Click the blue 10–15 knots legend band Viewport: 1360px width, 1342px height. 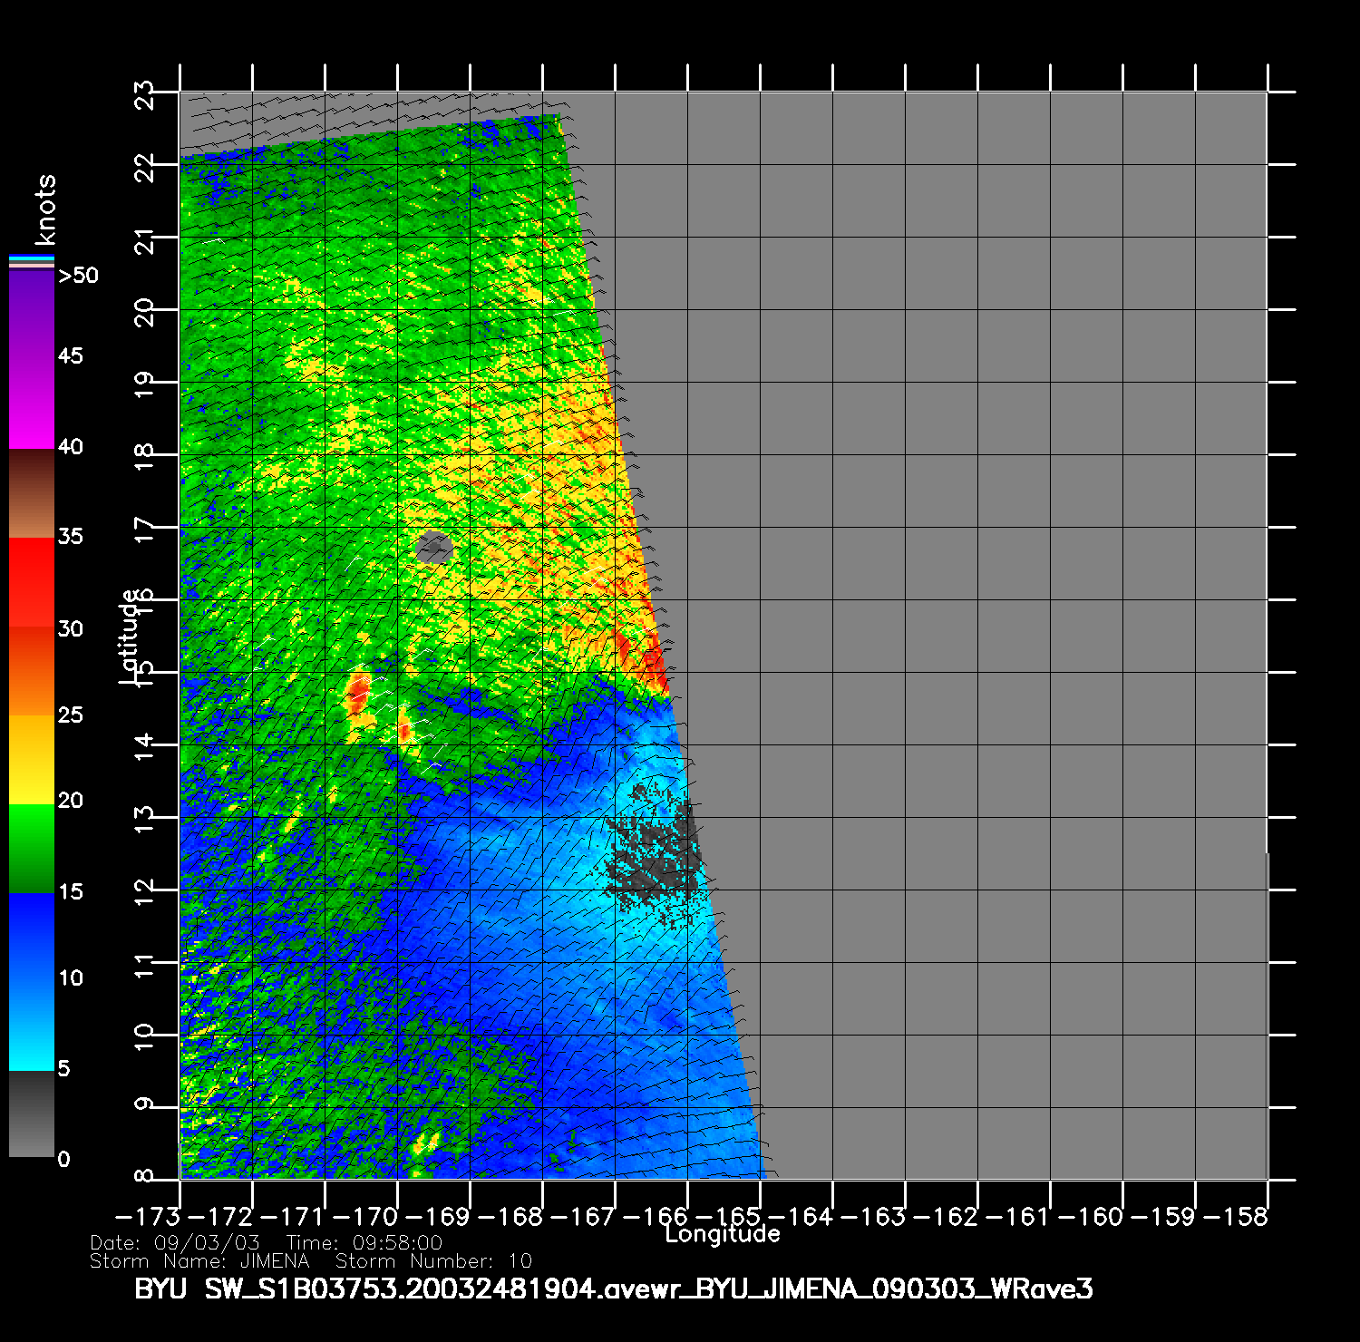[x=32, y=938]
